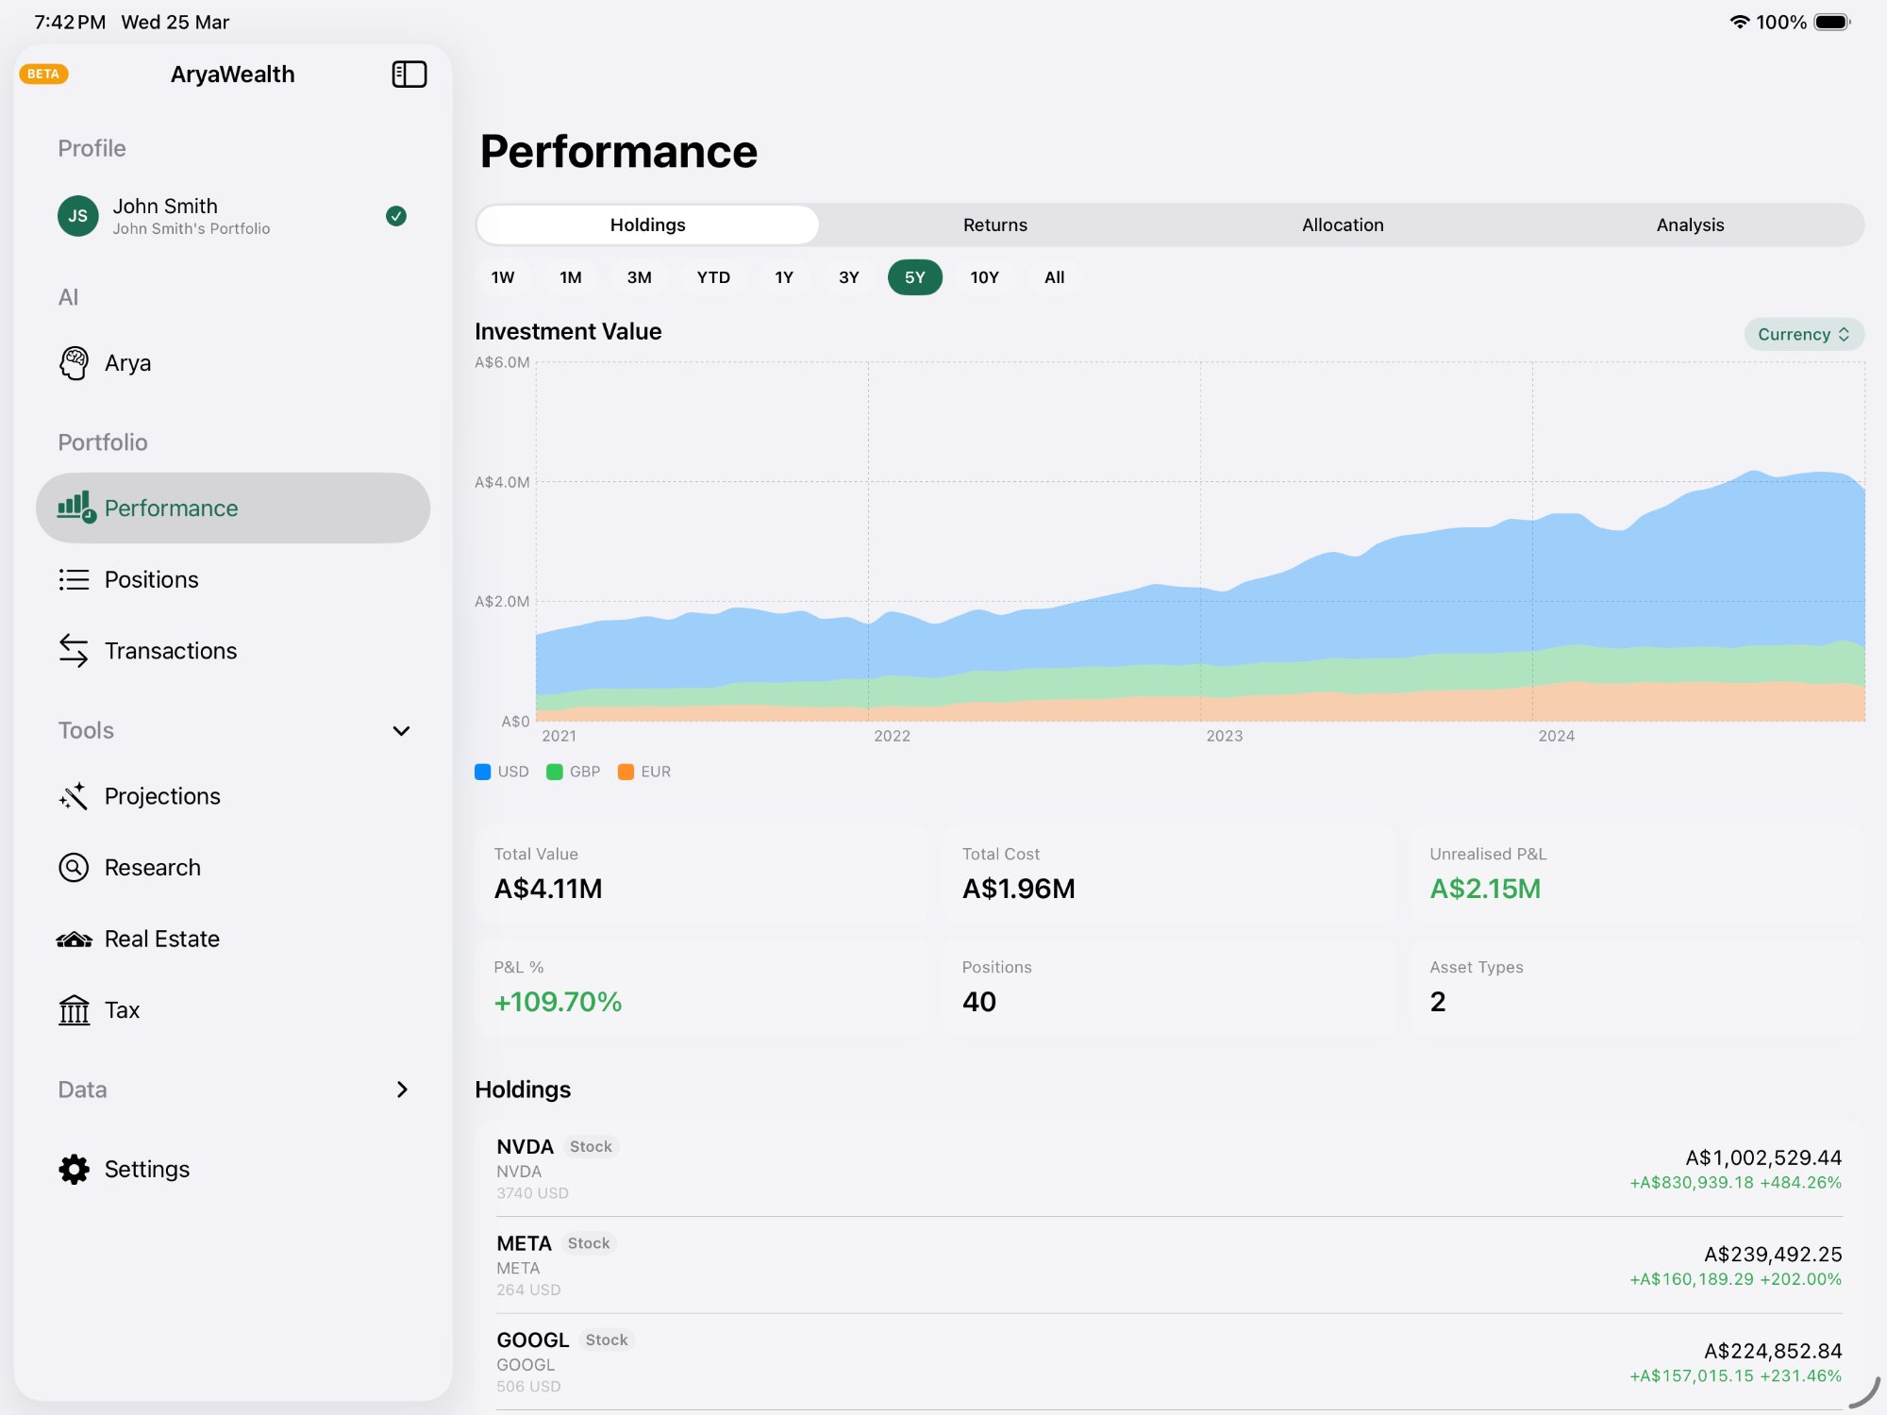Open Projections magic wand icon

click(74, 796)
